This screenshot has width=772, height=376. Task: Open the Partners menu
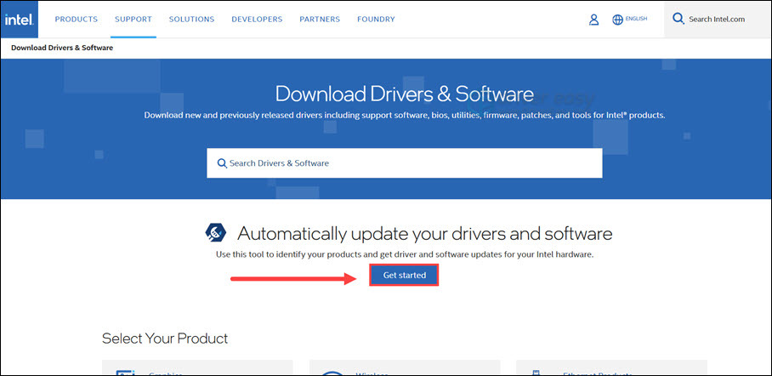point(320,19)
